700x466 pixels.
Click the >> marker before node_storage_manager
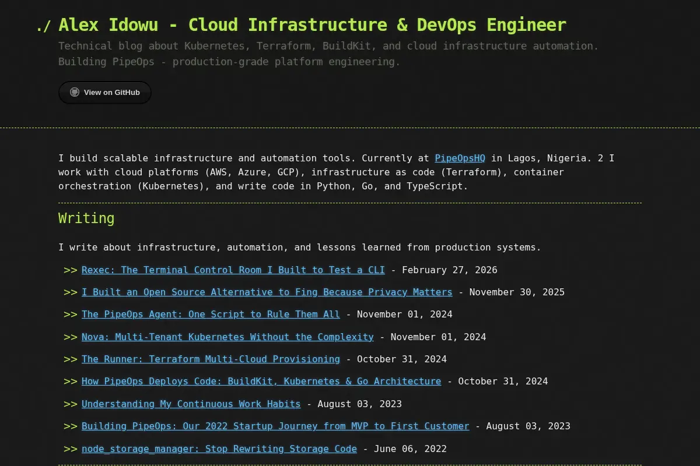(71, 449)
